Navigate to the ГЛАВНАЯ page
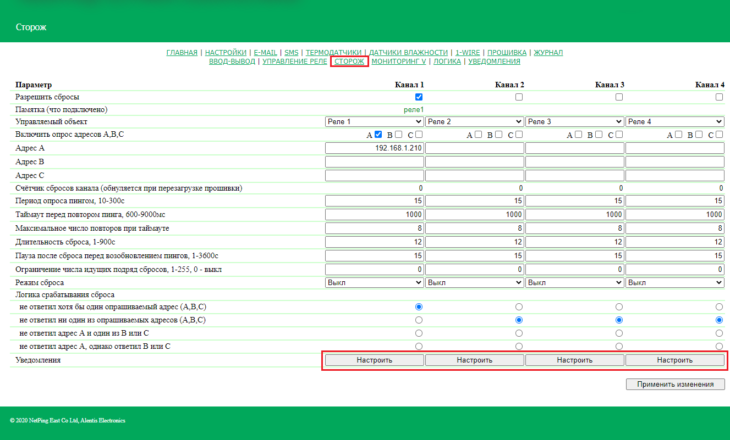730x440 pixels. [182, 53]
